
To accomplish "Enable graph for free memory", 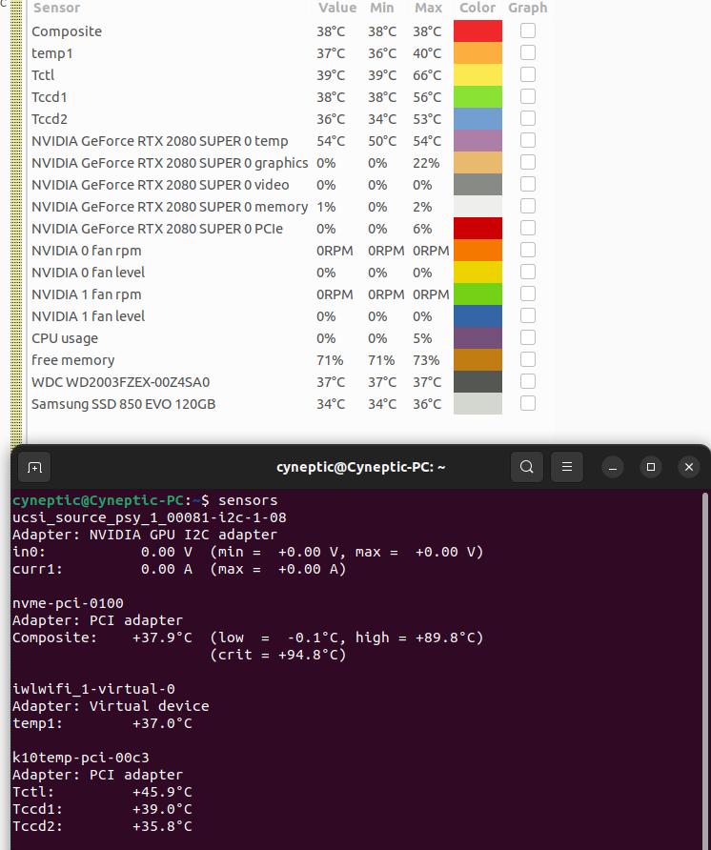I will [x=528, y=360].
